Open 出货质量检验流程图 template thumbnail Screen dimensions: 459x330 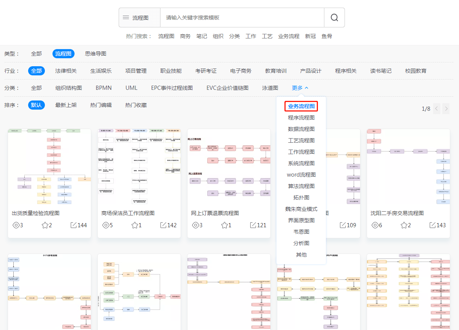point(49,167)
